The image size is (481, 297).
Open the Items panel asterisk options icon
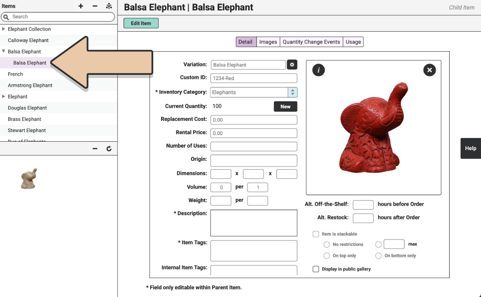109,6
